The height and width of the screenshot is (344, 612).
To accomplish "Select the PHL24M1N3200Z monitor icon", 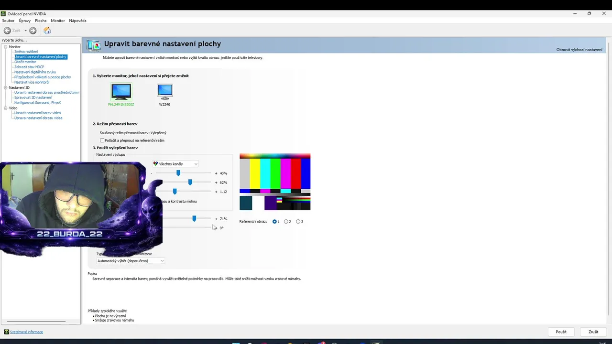I will pyautogui.click(x=121, y=91).
